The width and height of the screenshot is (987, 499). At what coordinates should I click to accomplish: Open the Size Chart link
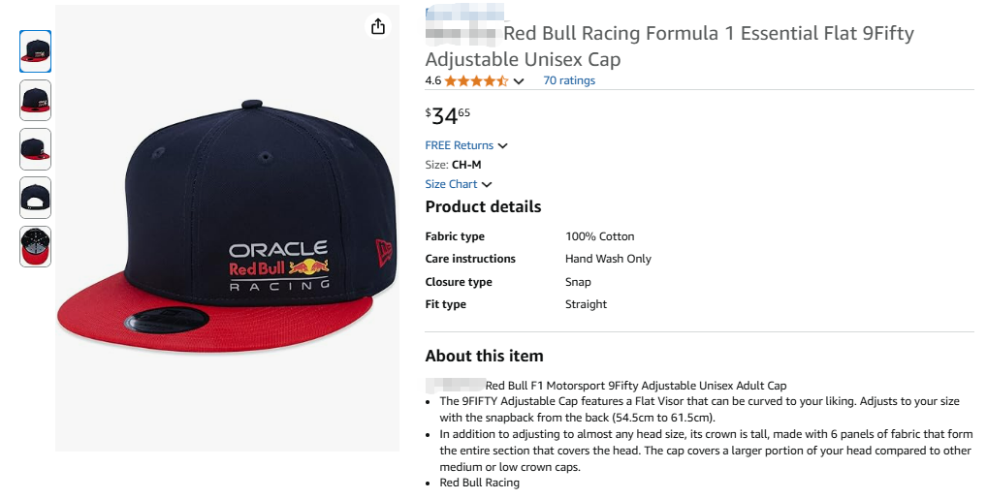pyautogui.click(x=451, y=184)
